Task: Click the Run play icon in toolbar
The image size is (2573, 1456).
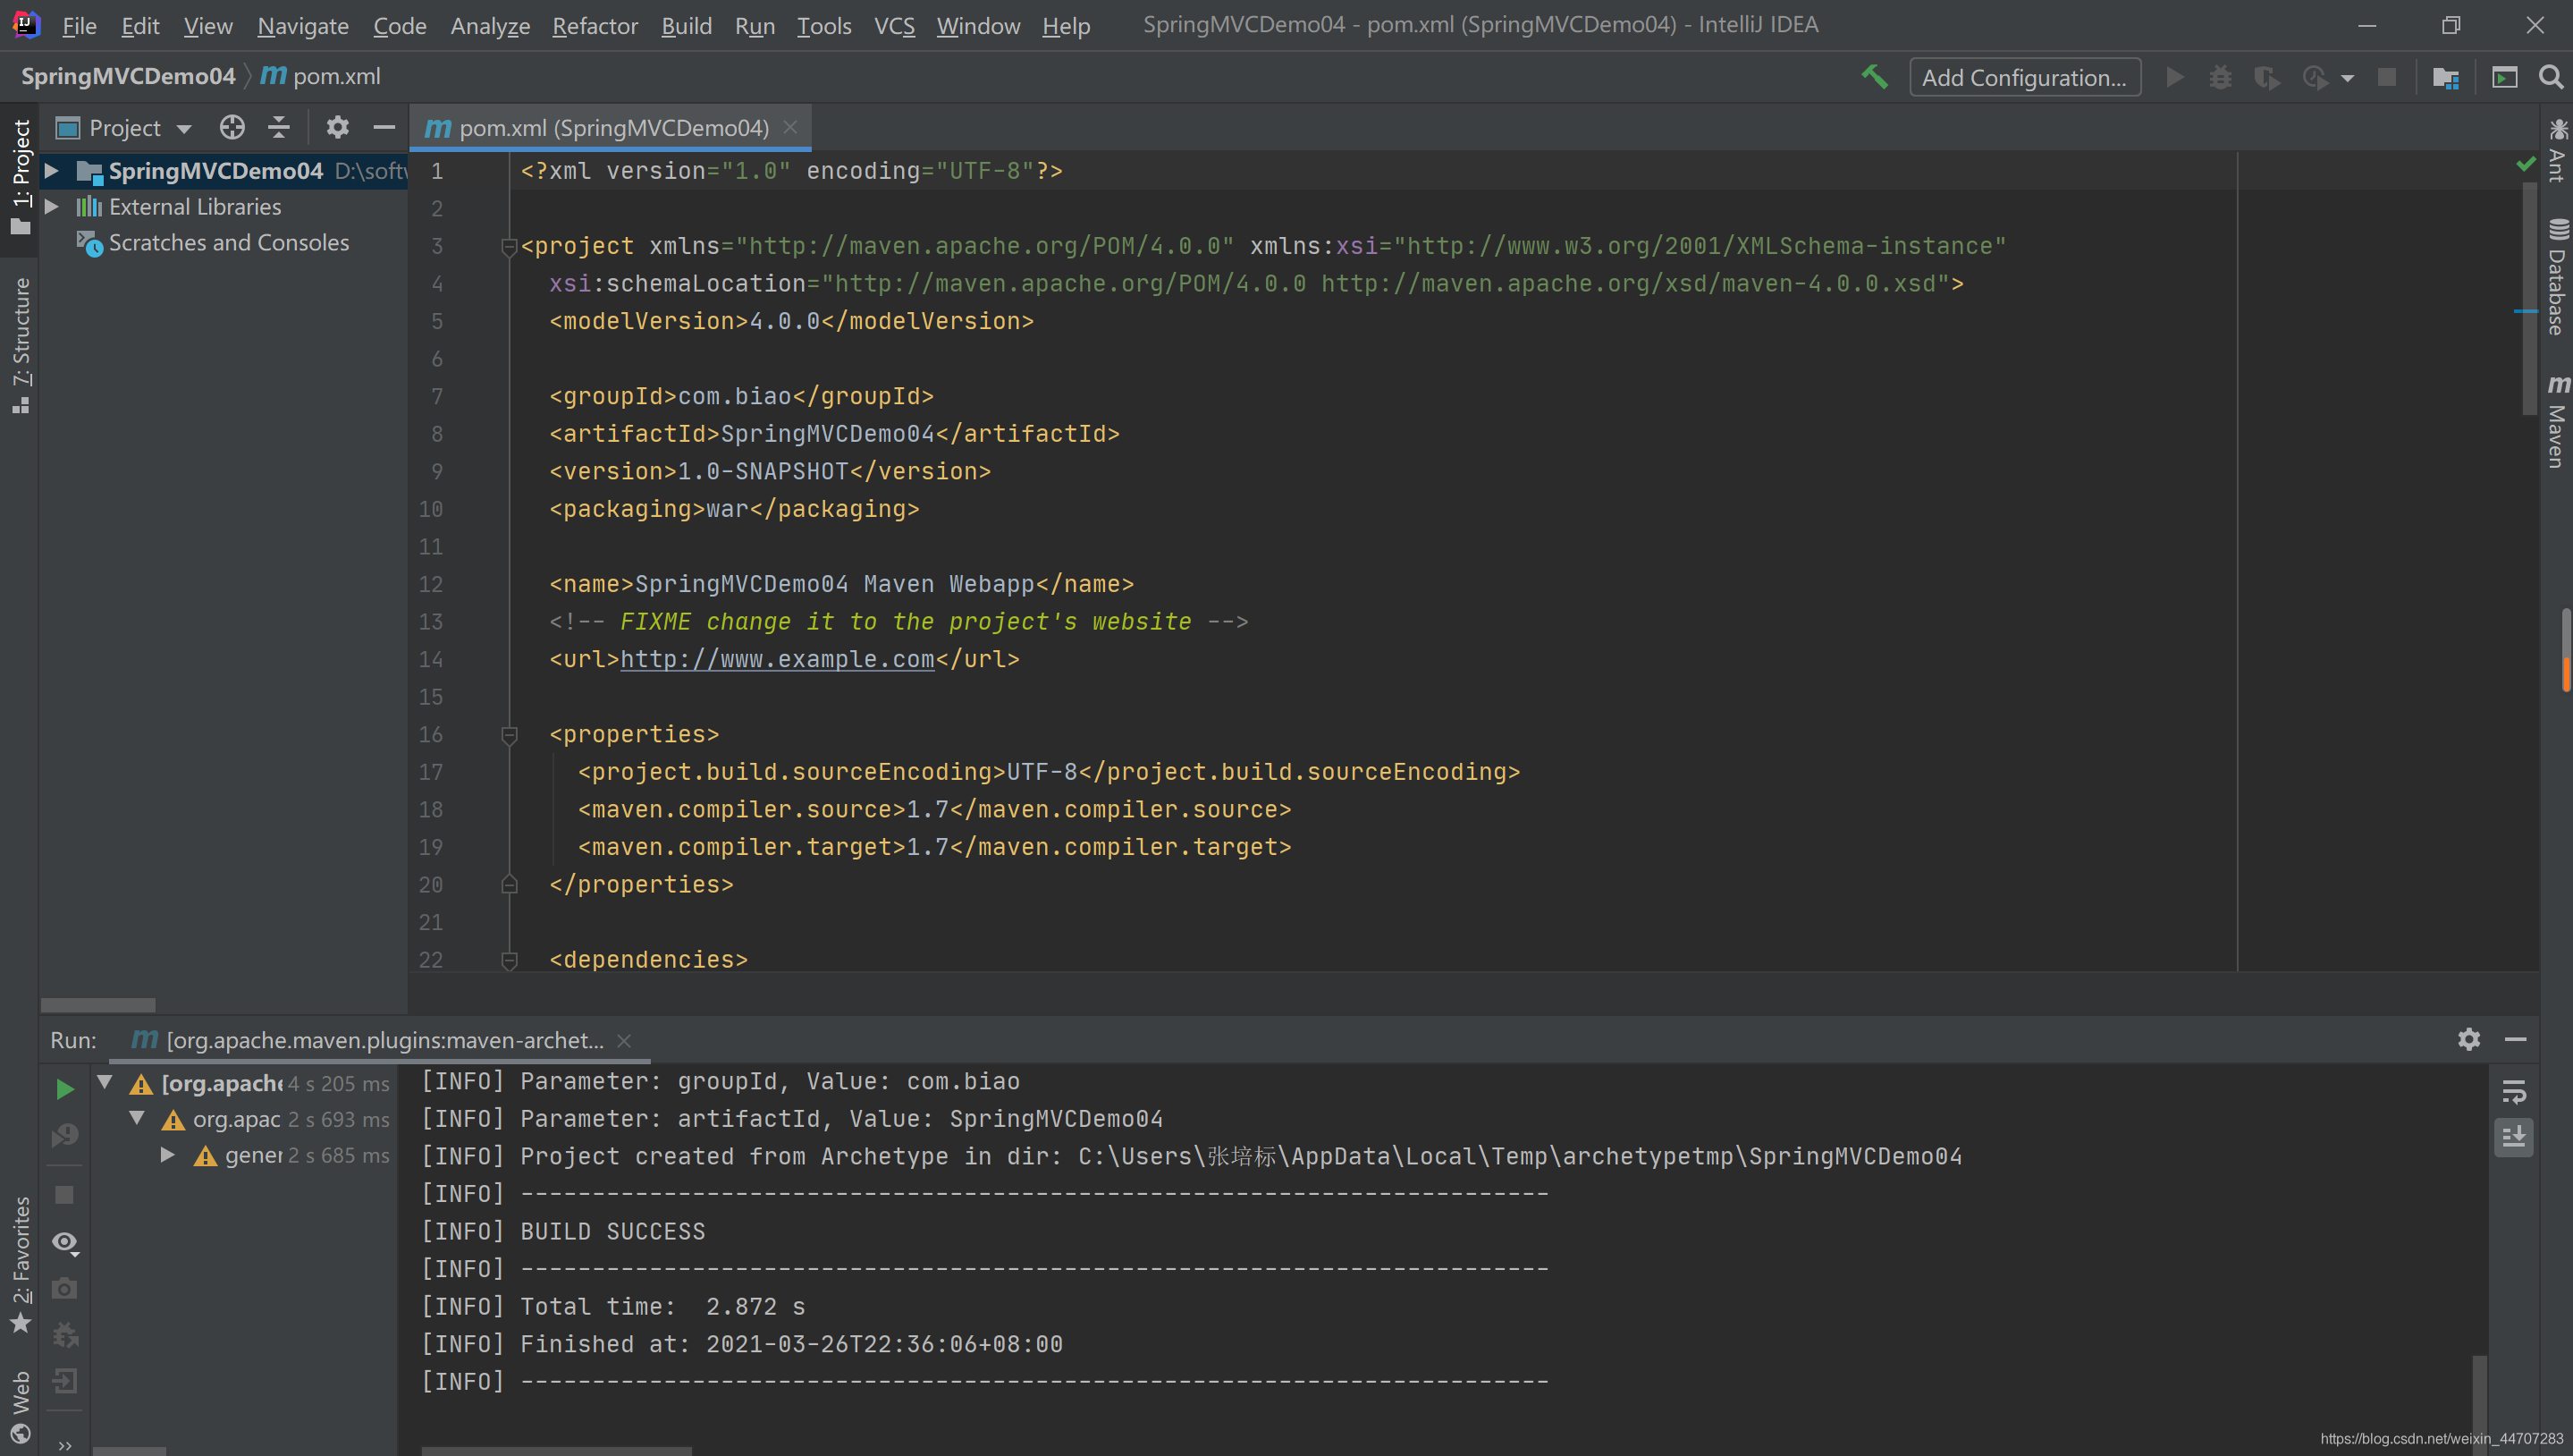Action: click(x=2174, y=77)
